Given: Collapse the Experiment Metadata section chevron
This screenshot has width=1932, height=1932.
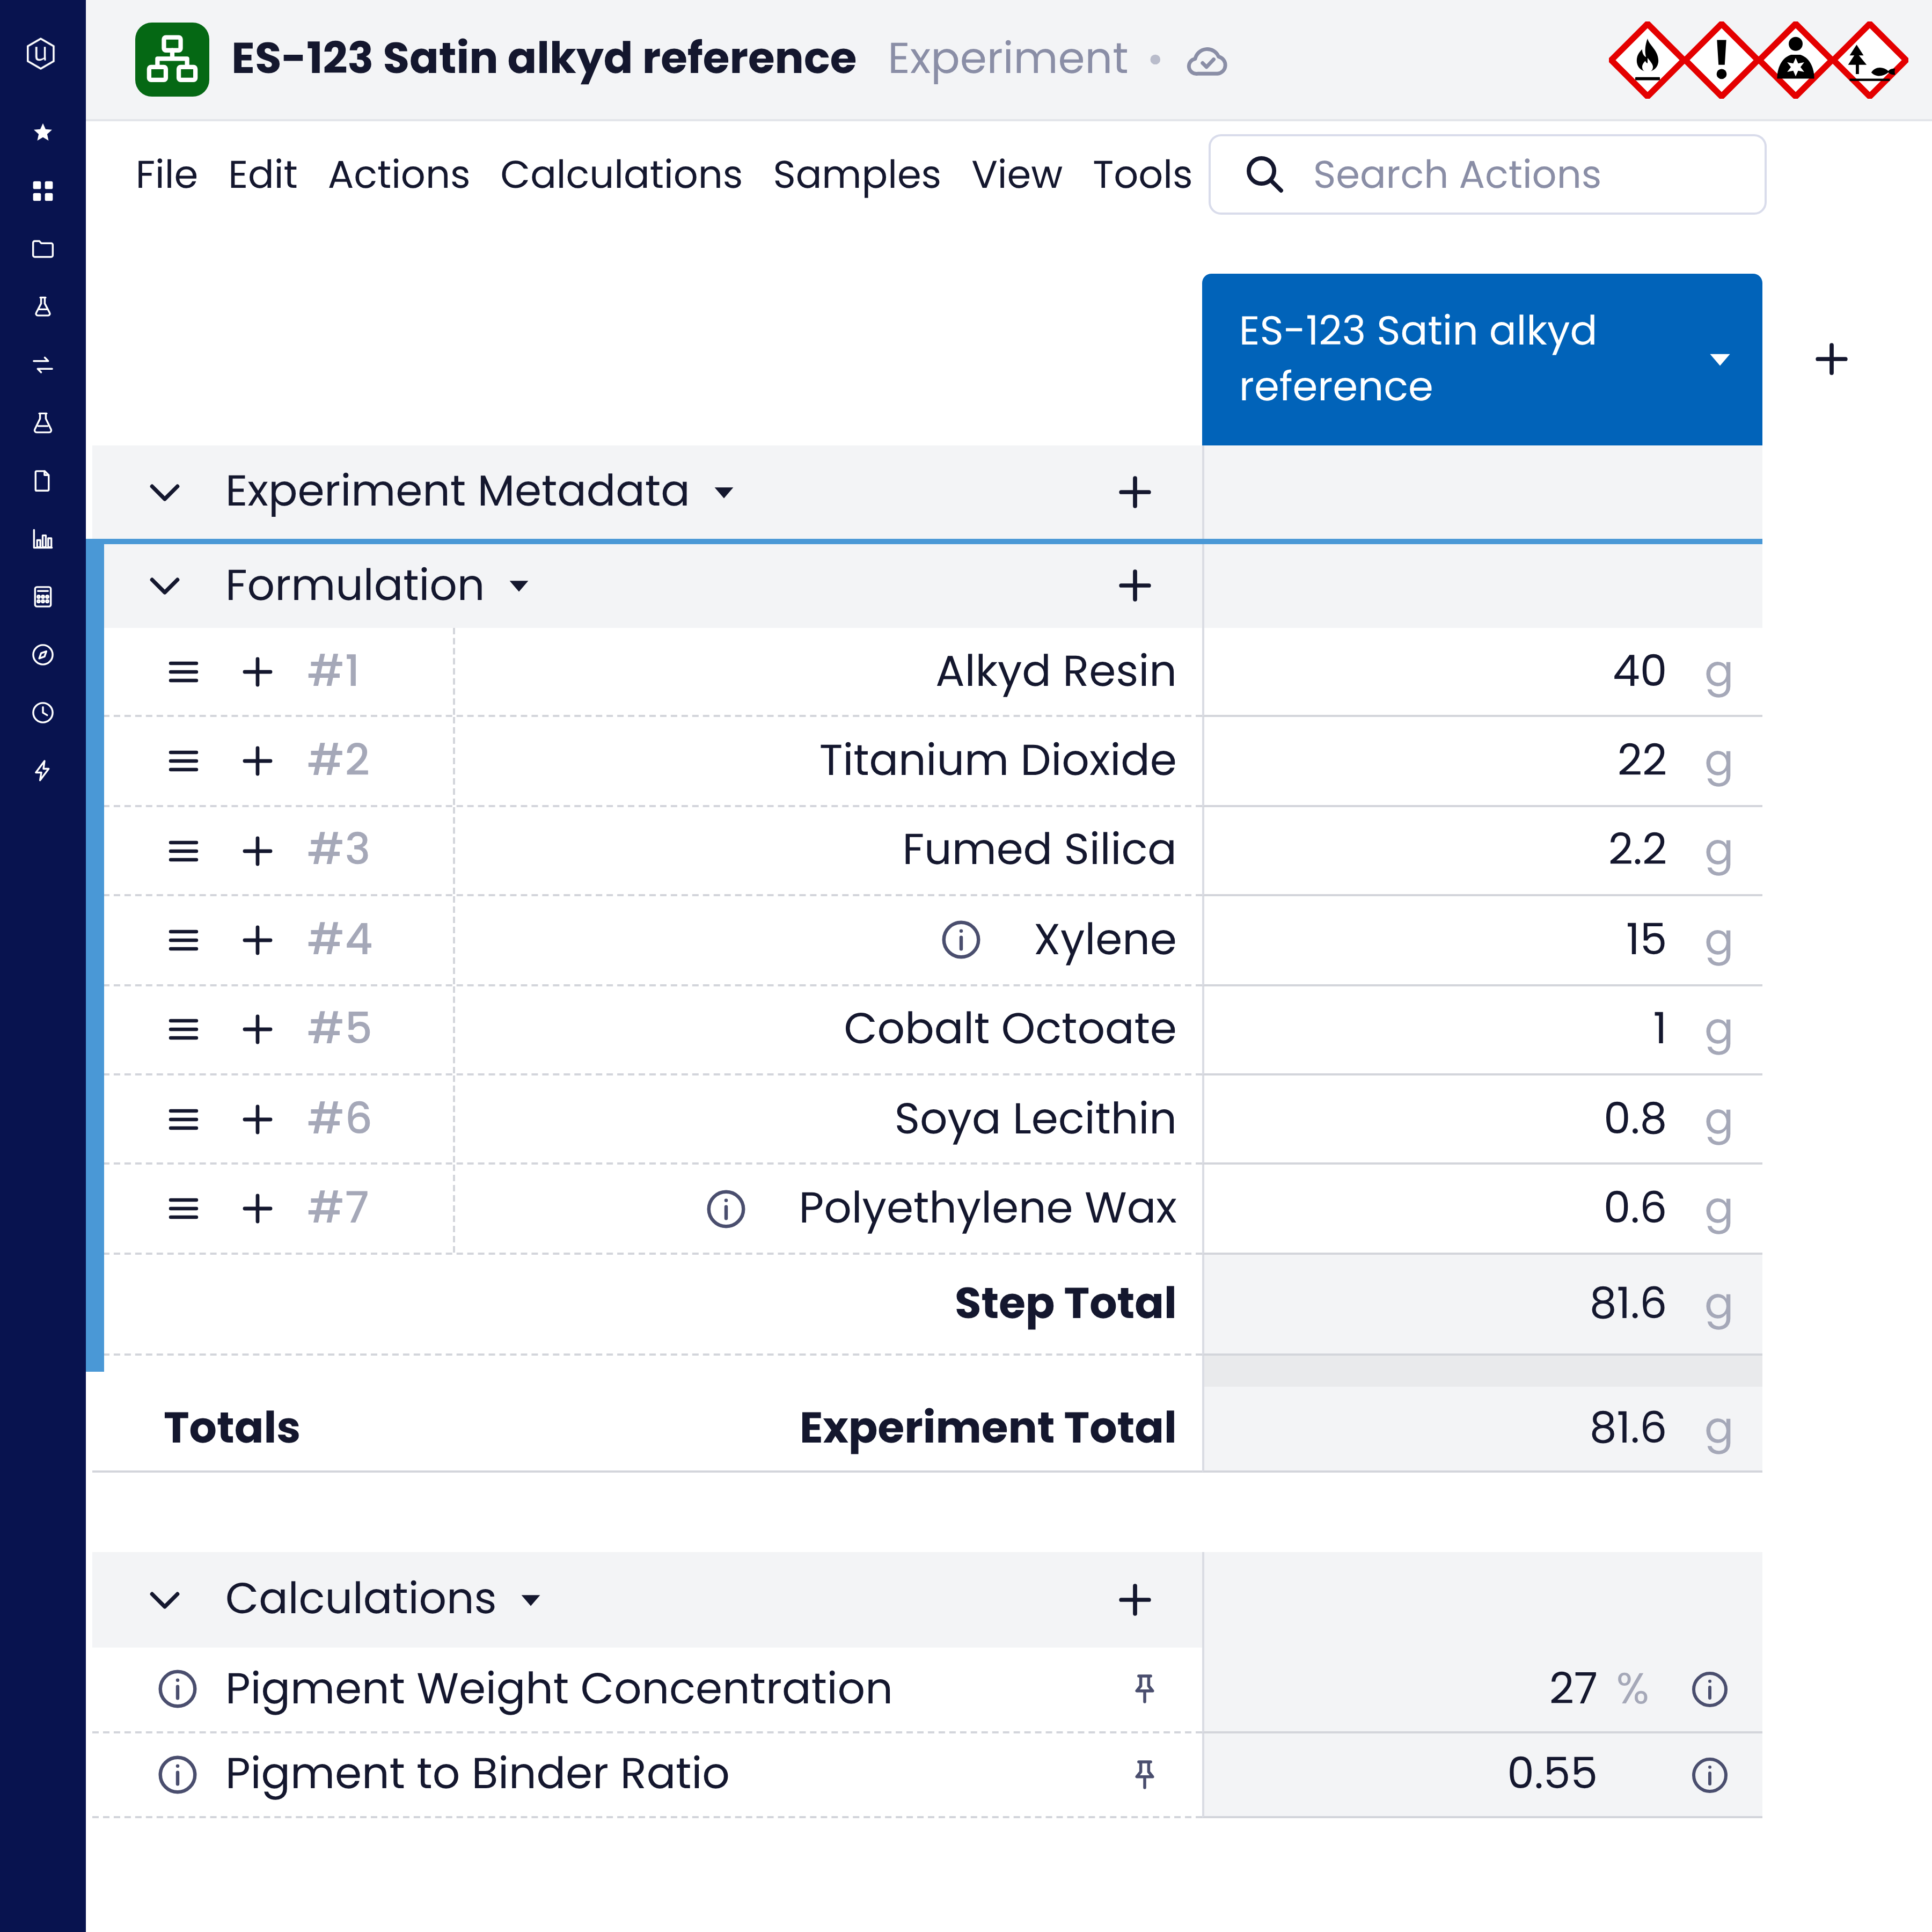Looking at the screenshot, I should pyautogui.click(x=165, y=492).
